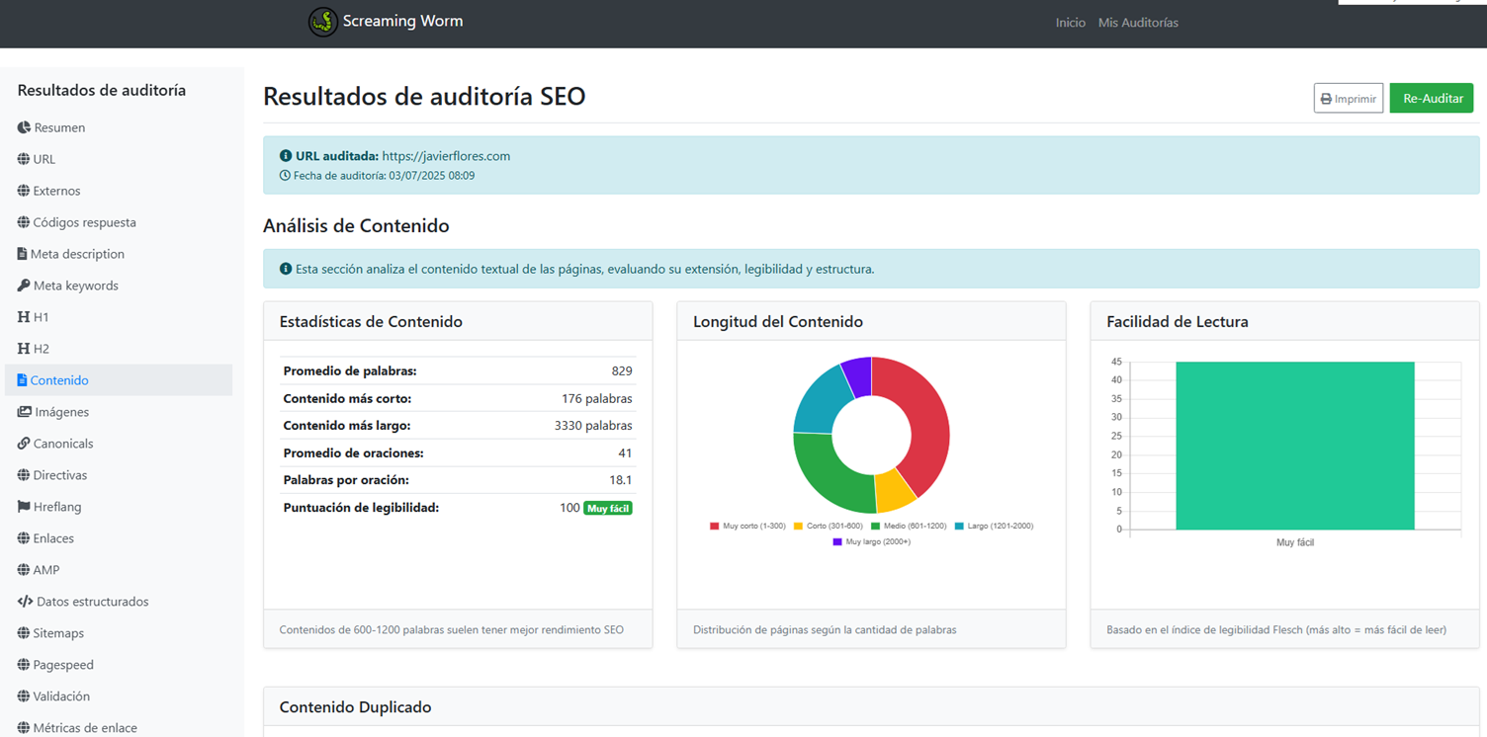Open the Imágenes gallery icon
Image resolution: width=1487 pixels, height=737 pixels.
[x=24, y=412]
